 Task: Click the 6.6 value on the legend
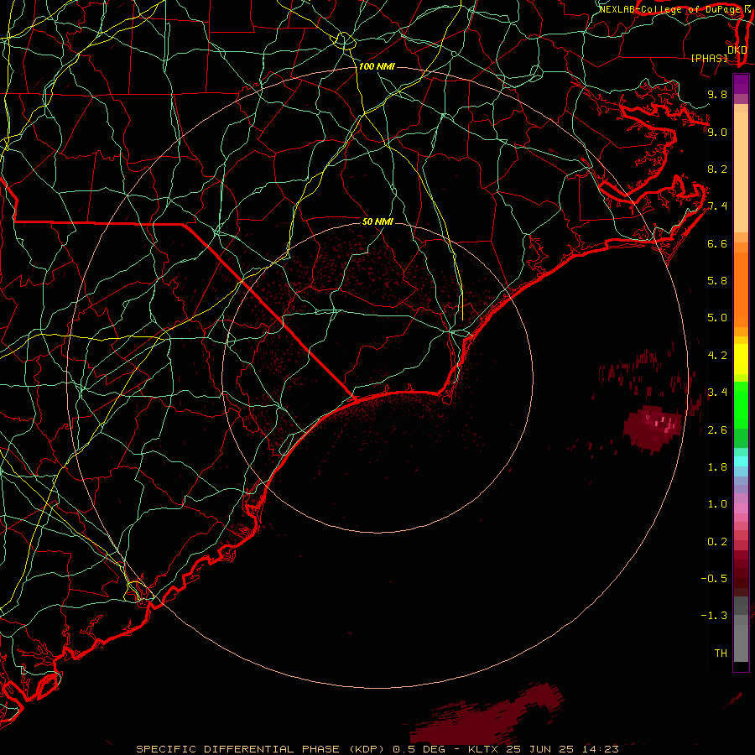(717, 243)
